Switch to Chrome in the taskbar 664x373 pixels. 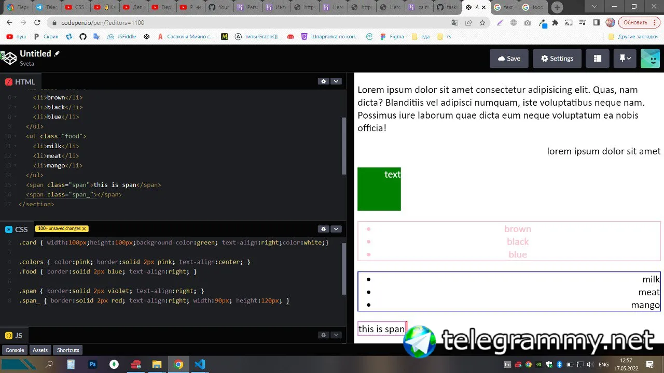point(178,364)
